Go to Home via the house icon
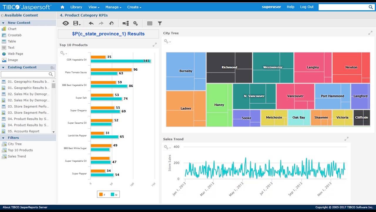The height and width of the screenshot is (212, 376). [62, 7]
